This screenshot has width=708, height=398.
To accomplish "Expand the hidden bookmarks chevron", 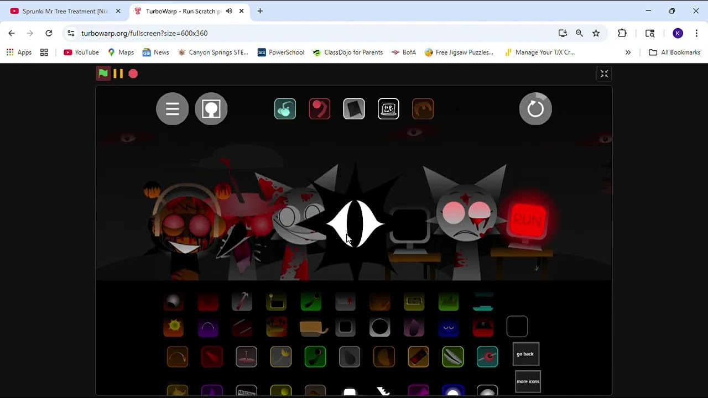I will point(628,53).
